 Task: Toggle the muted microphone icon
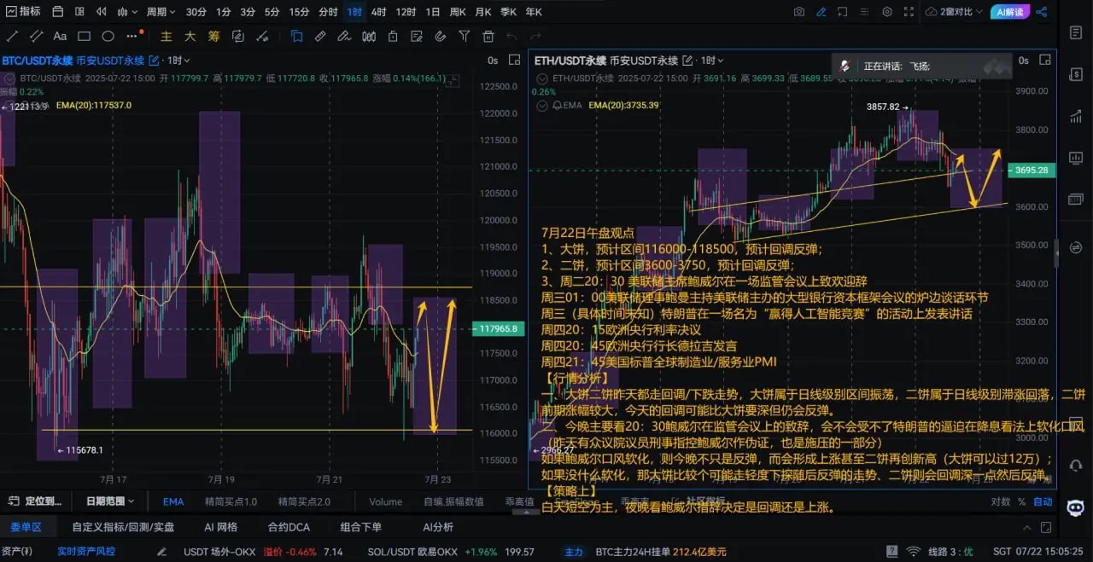click(x=844, y=66)
